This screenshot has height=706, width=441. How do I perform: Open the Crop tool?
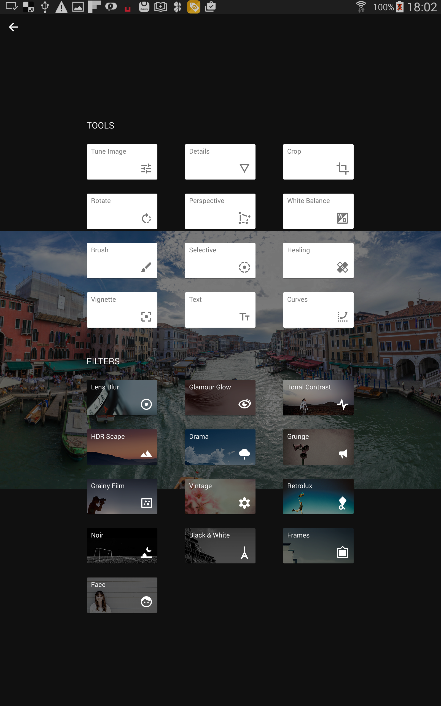pos(318,162)
